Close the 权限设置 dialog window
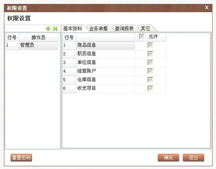This screenshot has height=169, width=216. pyautogui.click(x=206, y=7)
